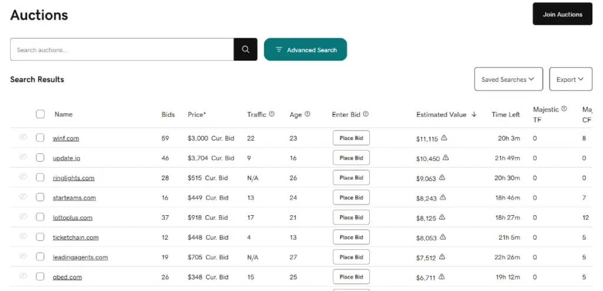Open the Saved Searches dropdown

[508, 79]
